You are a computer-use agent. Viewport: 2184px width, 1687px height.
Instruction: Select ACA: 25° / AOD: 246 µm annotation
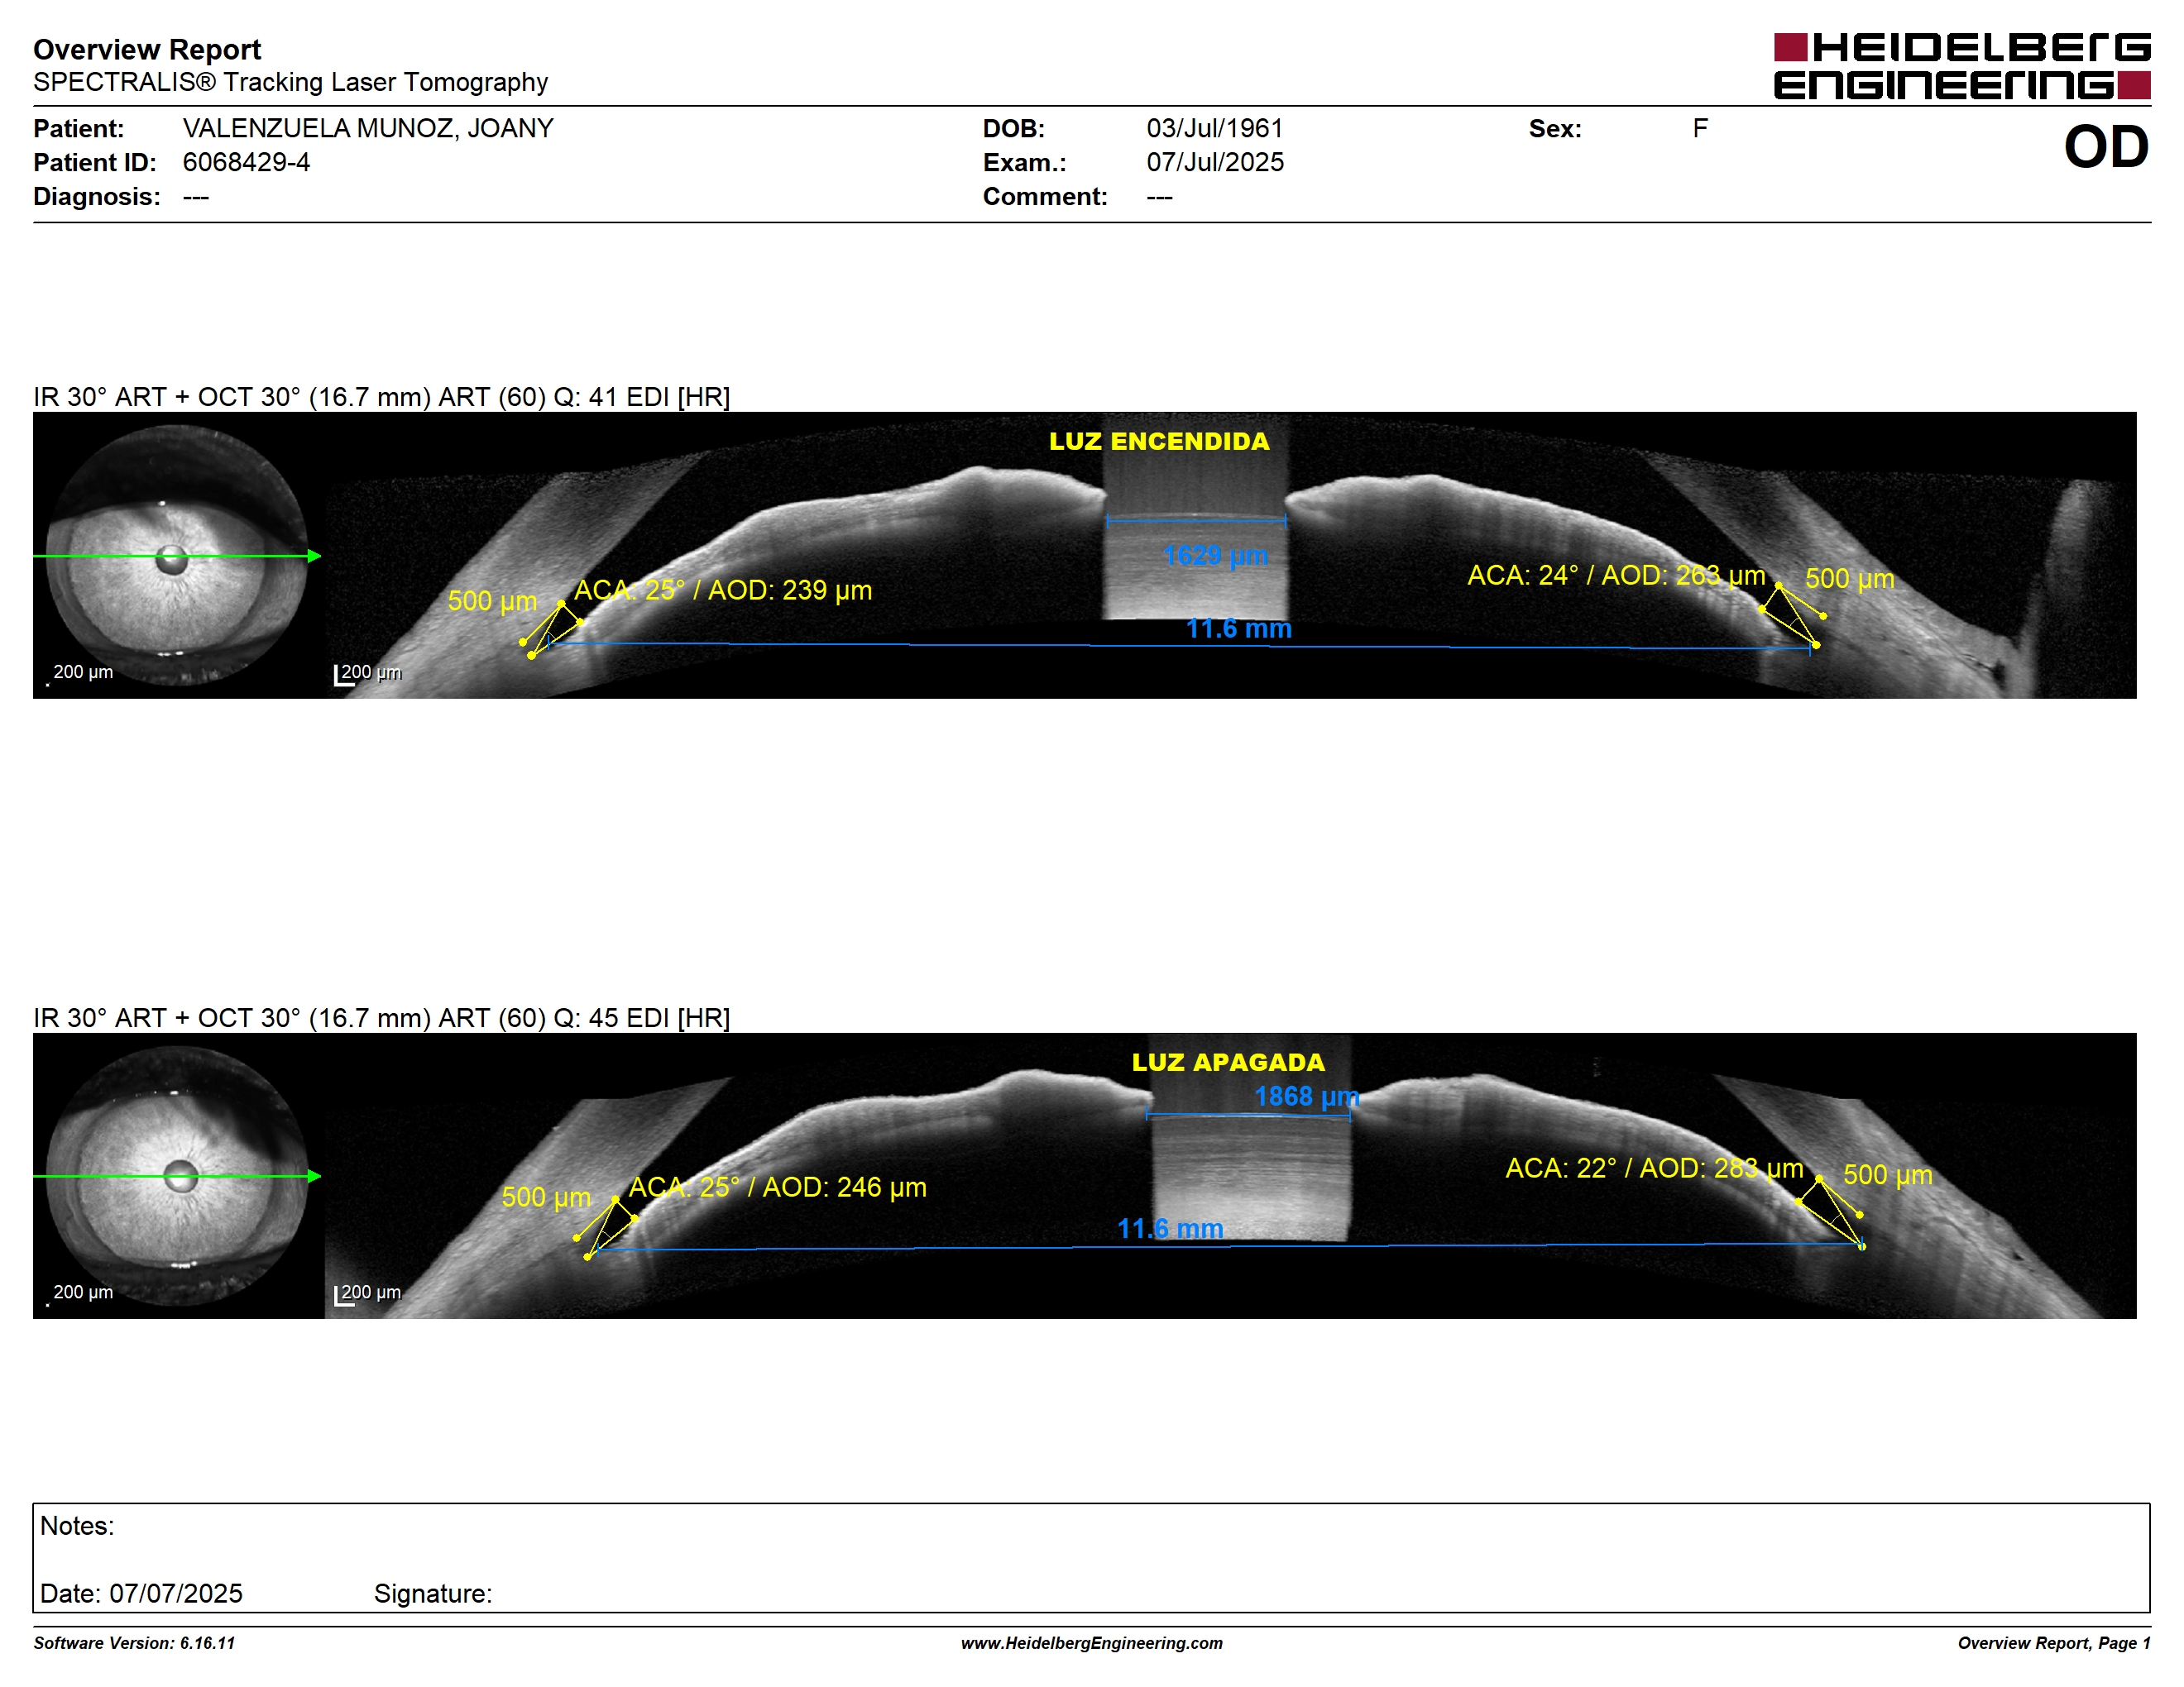click(x=777, y=1188)
